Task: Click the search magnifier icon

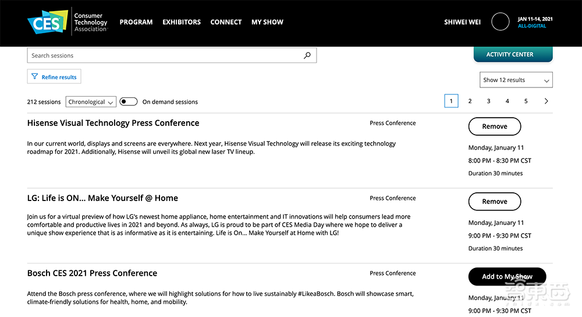Action: point(307,55)
